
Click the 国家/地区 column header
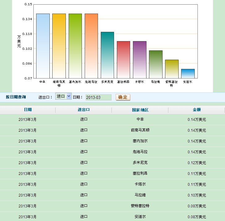pos(140,110)
